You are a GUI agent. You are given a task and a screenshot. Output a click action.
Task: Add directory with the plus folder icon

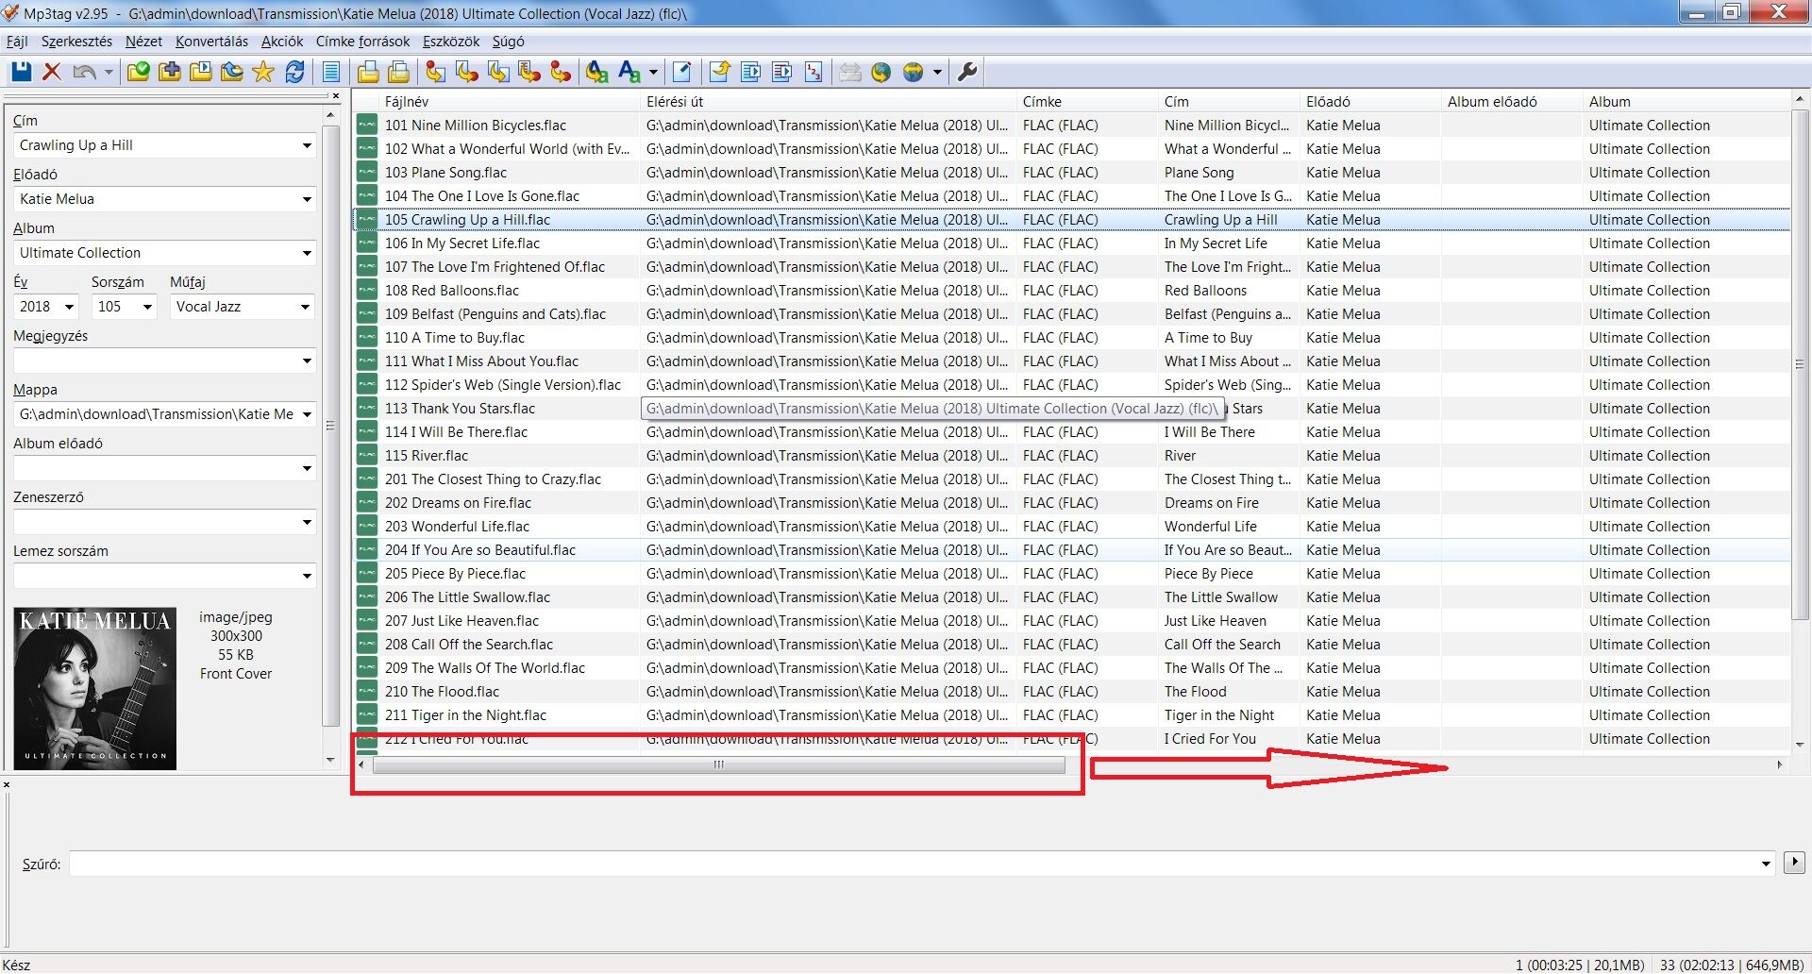point(170,72)
